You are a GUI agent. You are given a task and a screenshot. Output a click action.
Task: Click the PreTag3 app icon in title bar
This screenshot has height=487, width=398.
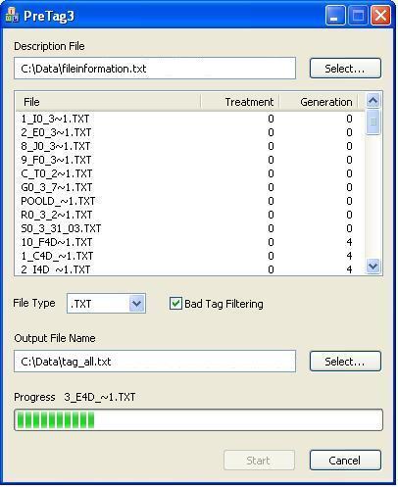click(12, 16)
